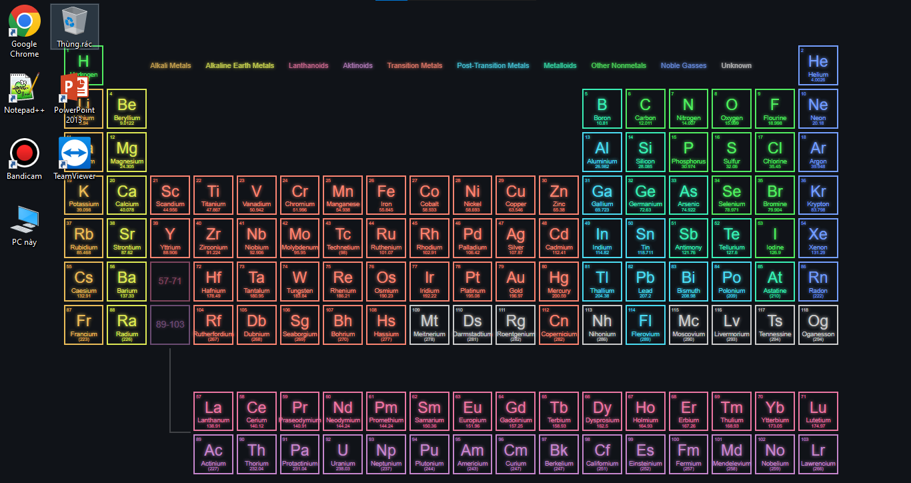Viewport: 911px width, 483px height.
Task: Select the Radium element tile
Action: 127,325
